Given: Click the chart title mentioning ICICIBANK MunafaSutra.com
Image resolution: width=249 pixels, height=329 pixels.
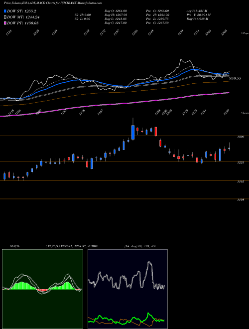Looking at the screenshot, I should tap(53, 3).
